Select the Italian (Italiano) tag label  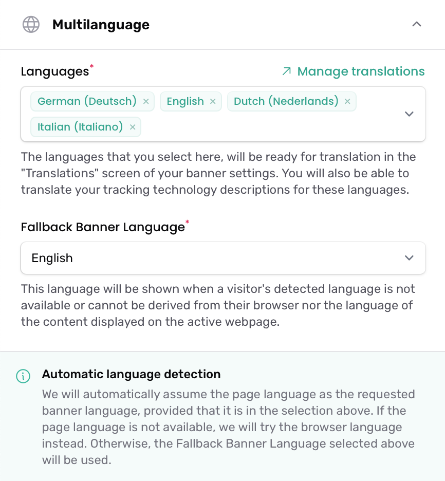[x=80, y=127]
